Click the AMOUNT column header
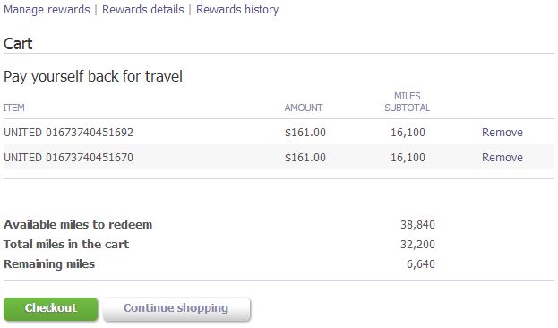The width and height of the screenshot is (558, 328). [x=304, y=108]
